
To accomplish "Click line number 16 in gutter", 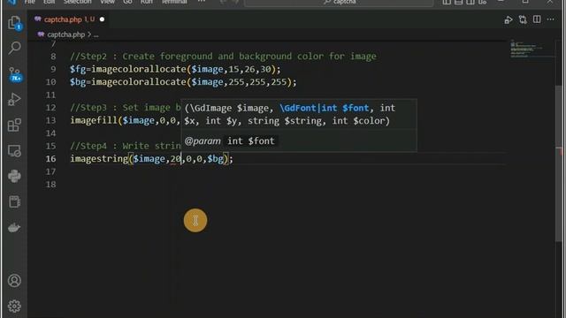I will [x=51, y=159].
